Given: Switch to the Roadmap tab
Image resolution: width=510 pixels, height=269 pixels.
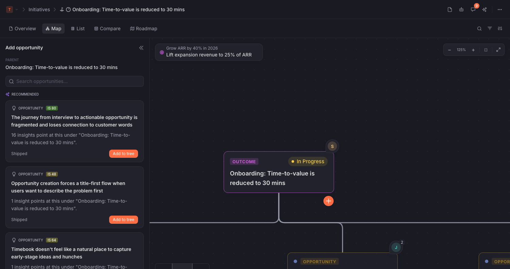Looking at the screenshot, I should pyautogui.click(x=143, y=29).
